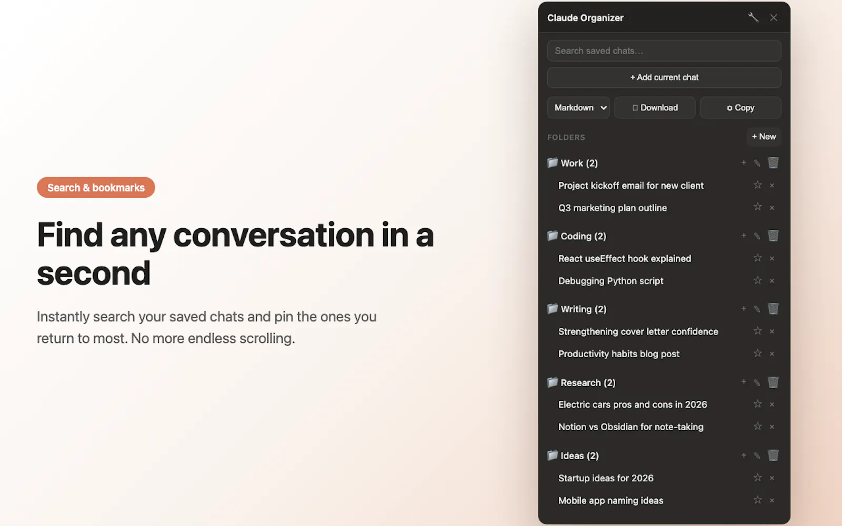Remove React useEffect hook explained chat
The width and height of the screenshot is (842, 526).
(772, 258)
